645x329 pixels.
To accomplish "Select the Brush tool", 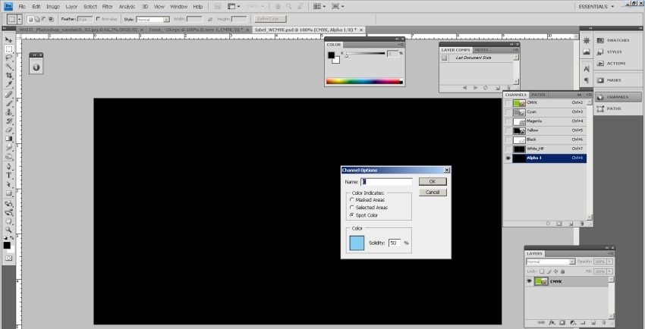I will [8, 104].
